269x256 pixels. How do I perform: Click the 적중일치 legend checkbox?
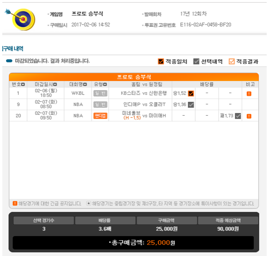tap(161, 61)
